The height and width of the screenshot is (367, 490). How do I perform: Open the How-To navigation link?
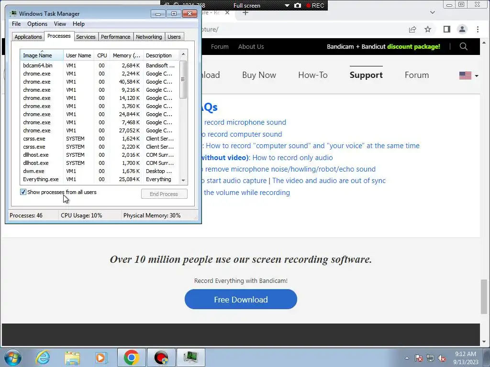(x=313, y=75)
